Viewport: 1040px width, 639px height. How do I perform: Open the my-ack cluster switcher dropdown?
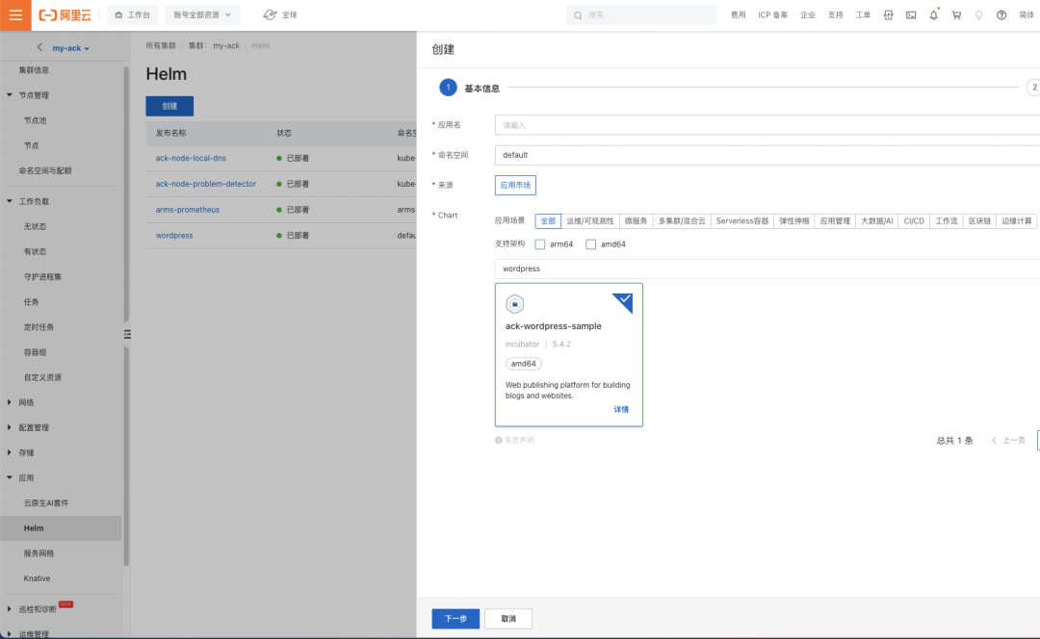click(70, 48)
